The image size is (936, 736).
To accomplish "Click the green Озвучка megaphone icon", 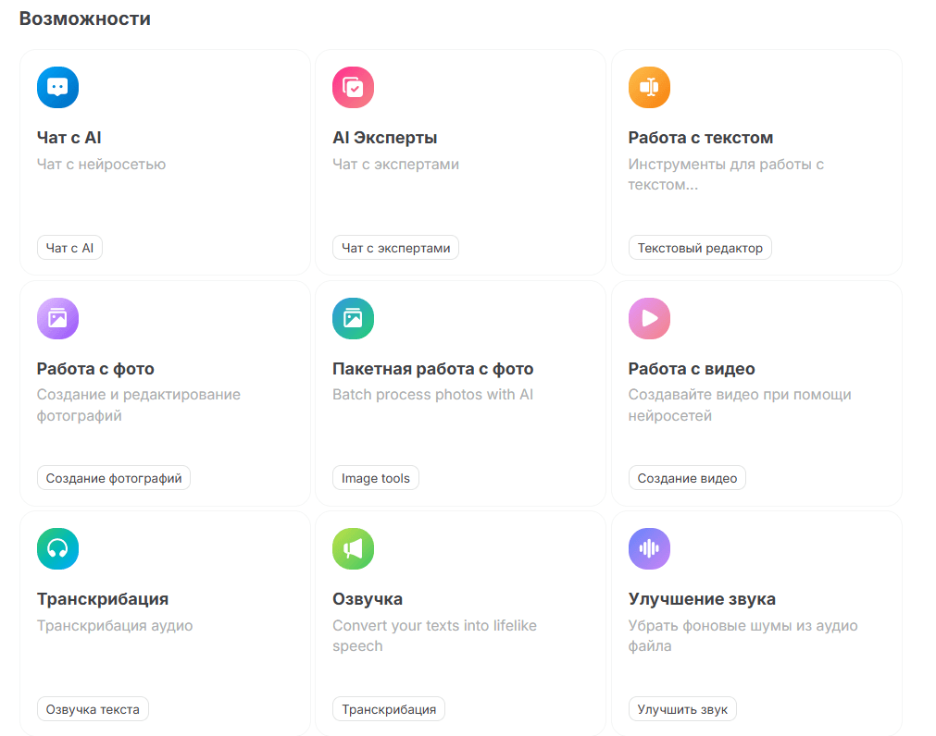I will pyautogui.click(x=353, y=549).
